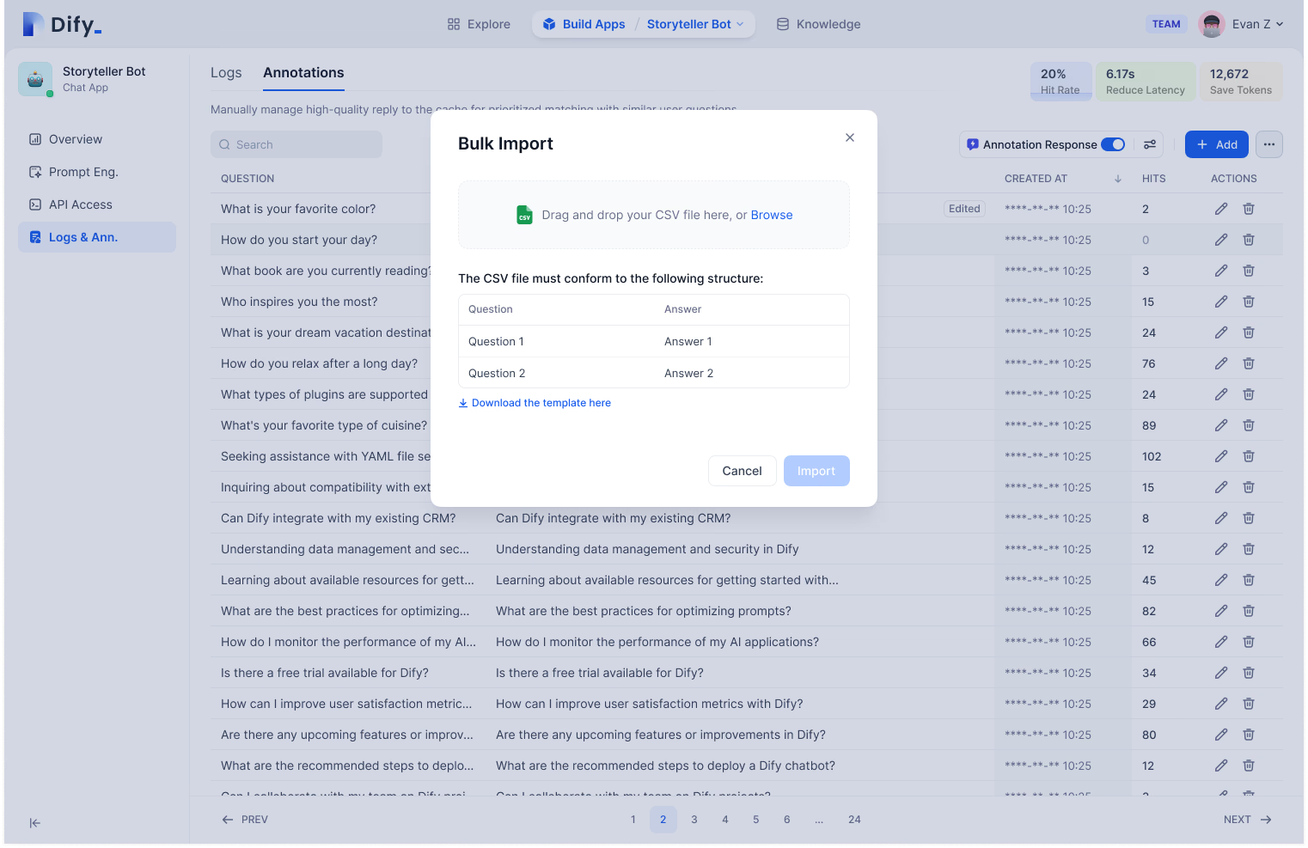Delete the annotation with 76 hits
Screen dimensions: 1308x848
1248,363
